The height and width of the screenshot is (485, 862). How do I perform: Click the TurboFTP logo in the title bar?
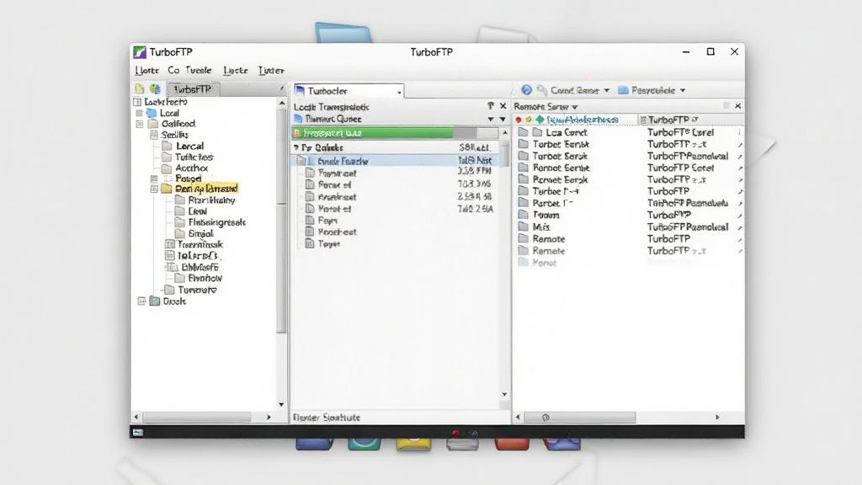point(140,52)
